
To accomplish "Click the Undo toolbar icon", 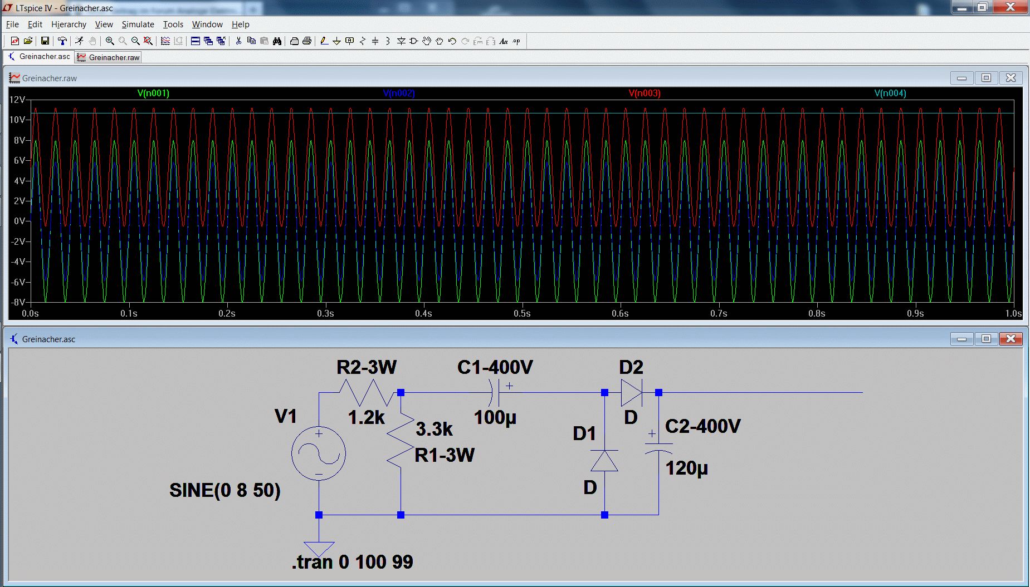I will (452, 41).
